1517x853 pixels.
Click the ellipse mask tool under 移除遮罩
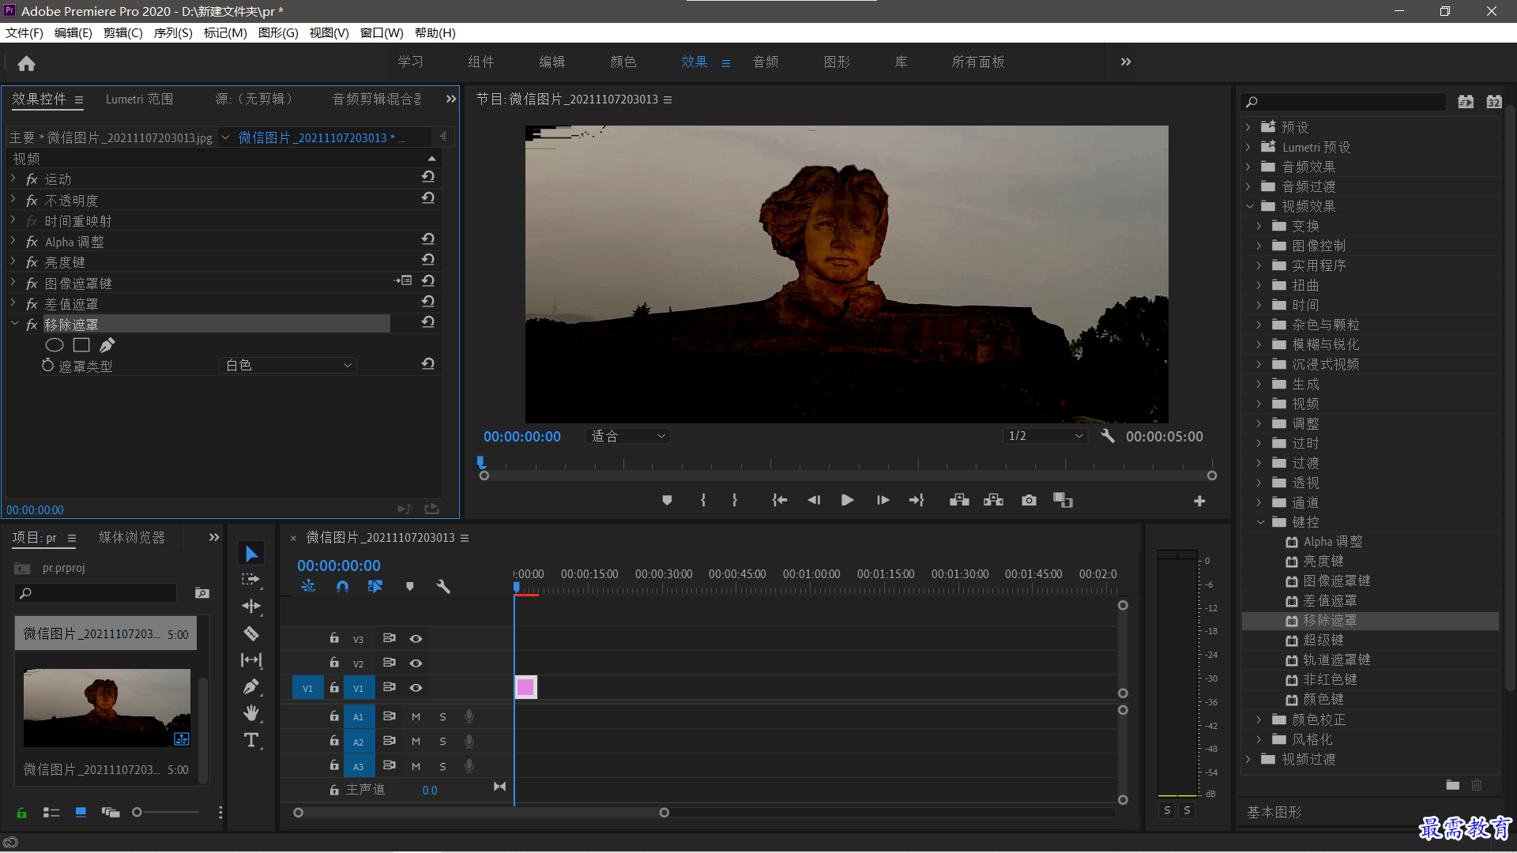point(55,345)
